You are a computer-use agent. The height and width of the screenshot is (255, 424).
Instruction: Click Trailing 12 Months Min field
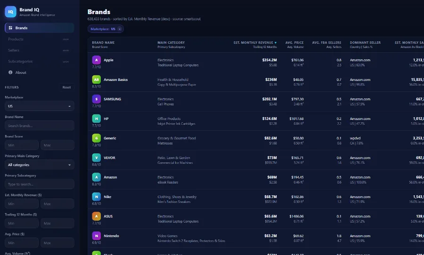(22, 223)
